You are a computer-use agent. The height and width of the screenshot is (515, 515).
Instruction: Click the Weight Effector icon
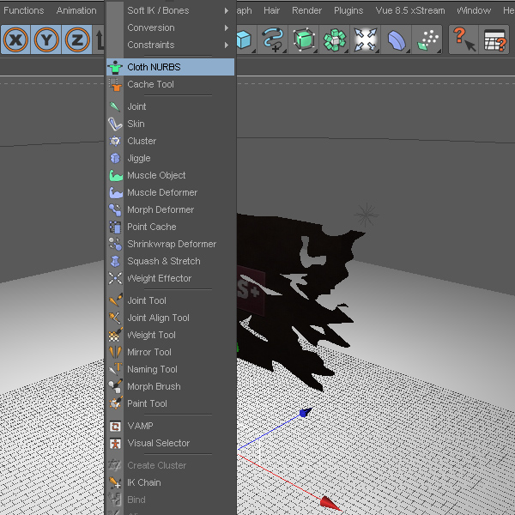[x=115, y=278]
